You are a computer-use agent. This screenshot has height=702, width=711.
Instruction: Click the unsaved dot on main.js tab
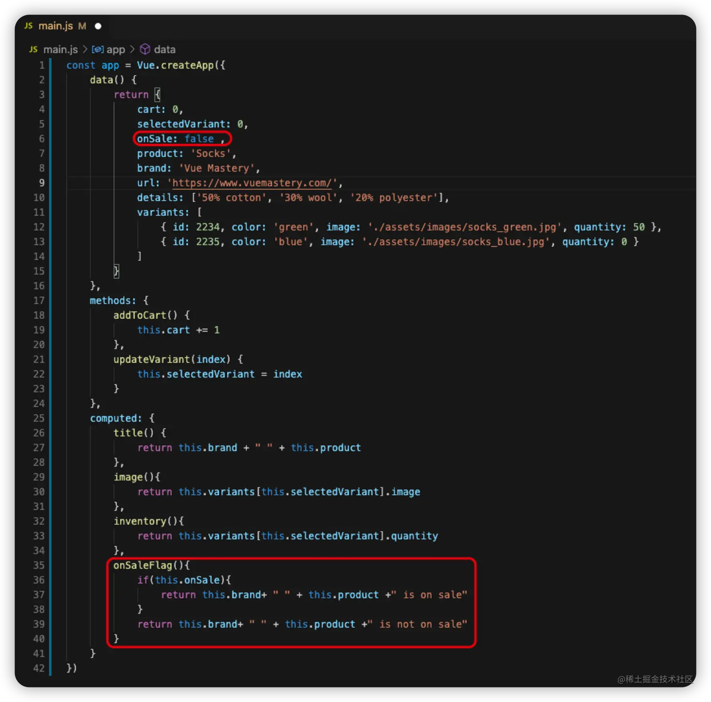point(98,26)
